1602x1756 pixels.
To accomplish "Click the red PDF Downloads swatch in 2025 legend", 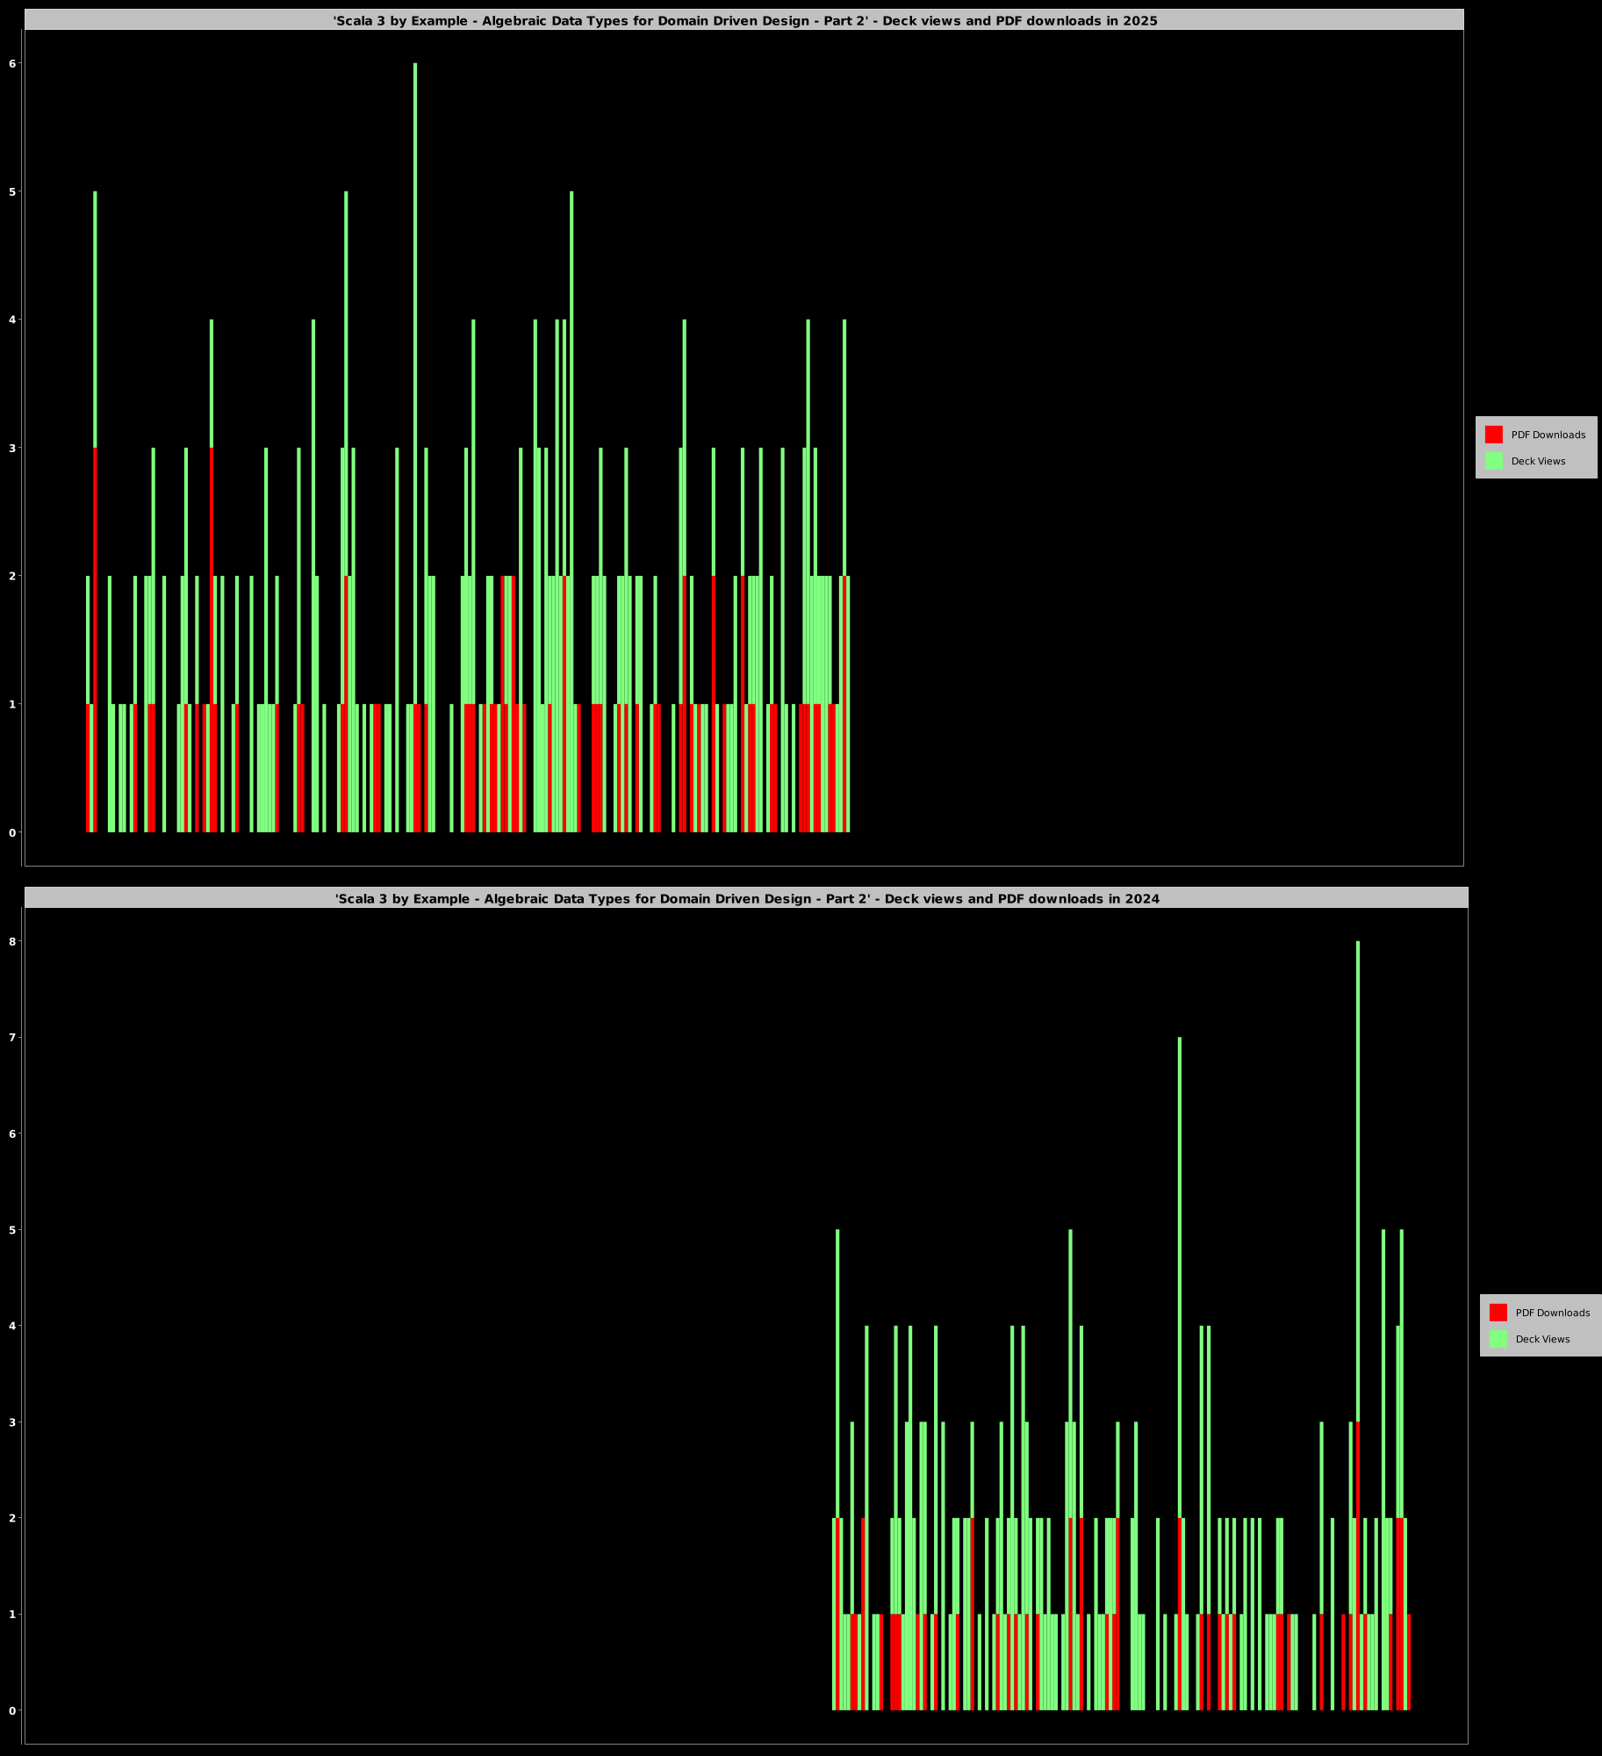I will click(x=1493, y=435).
